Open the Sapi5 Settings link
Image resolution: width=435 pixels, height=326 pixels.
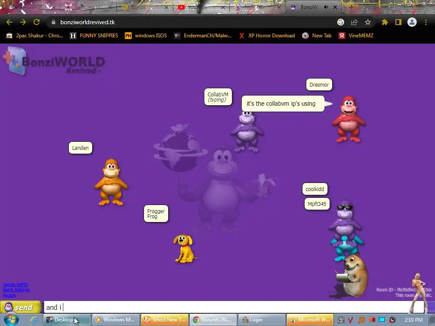click(x=16, y=290)
